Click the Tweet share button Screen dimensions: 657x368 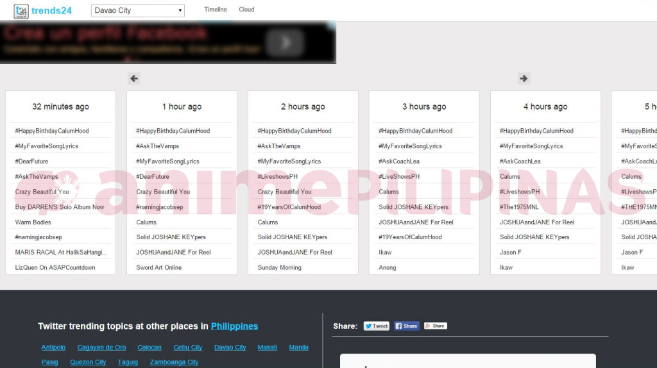pos(376,326)
